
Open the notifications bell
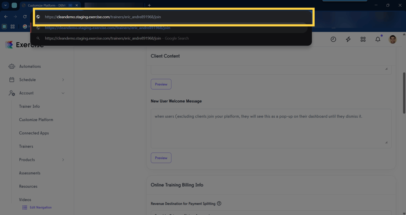378,39
